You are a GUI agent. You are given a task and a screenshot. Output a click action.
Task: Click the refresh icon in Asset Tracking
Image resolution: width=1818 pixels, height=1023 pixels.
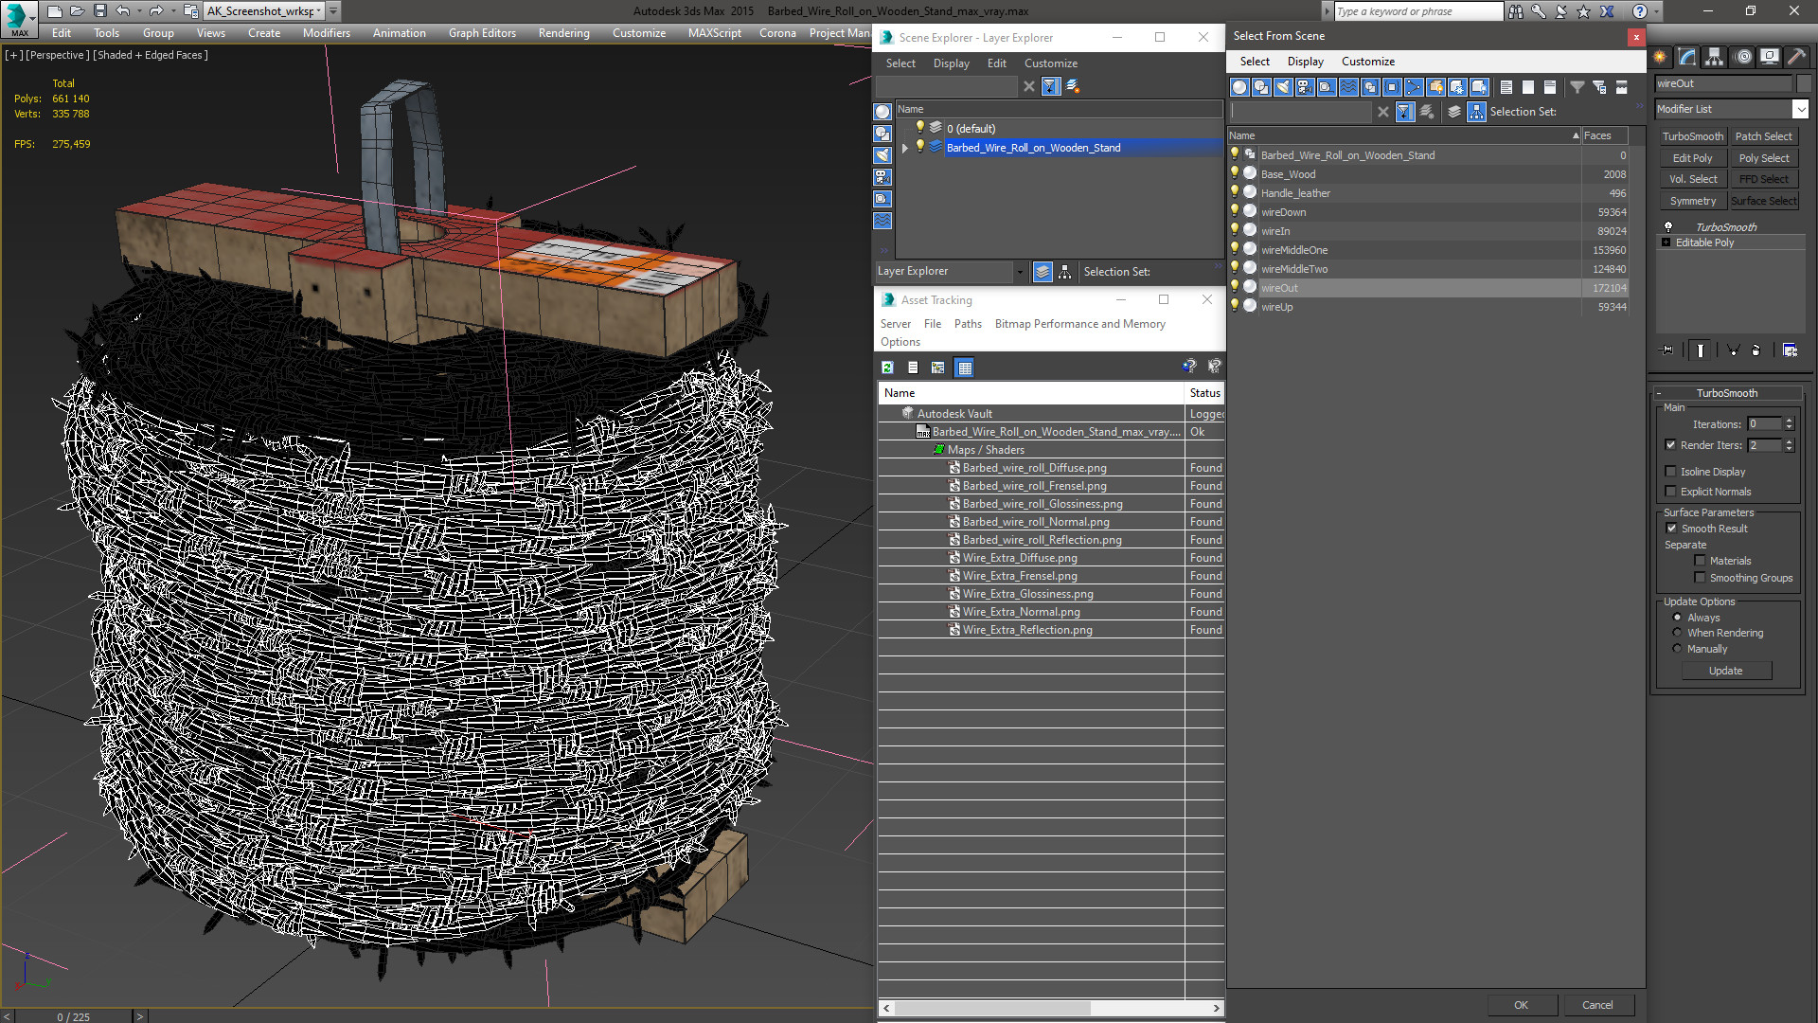click(887, 368)
